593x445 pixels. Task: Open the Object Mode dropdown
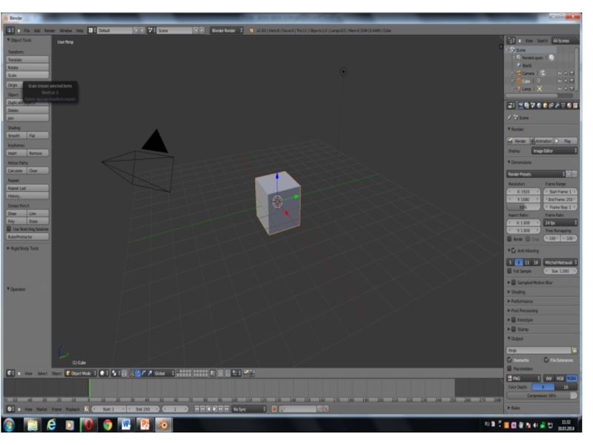pos(81,374)
